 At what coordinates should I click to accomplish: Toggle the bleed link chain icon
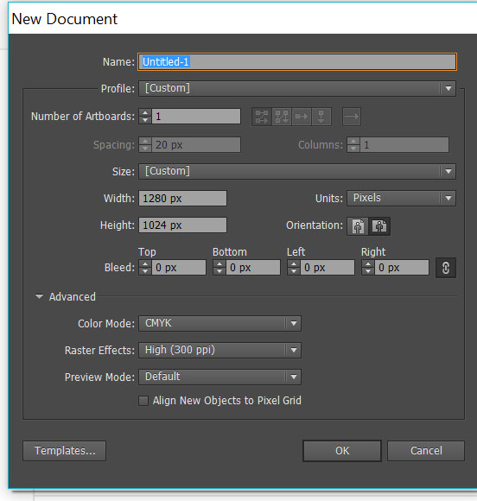coord(446,268)
